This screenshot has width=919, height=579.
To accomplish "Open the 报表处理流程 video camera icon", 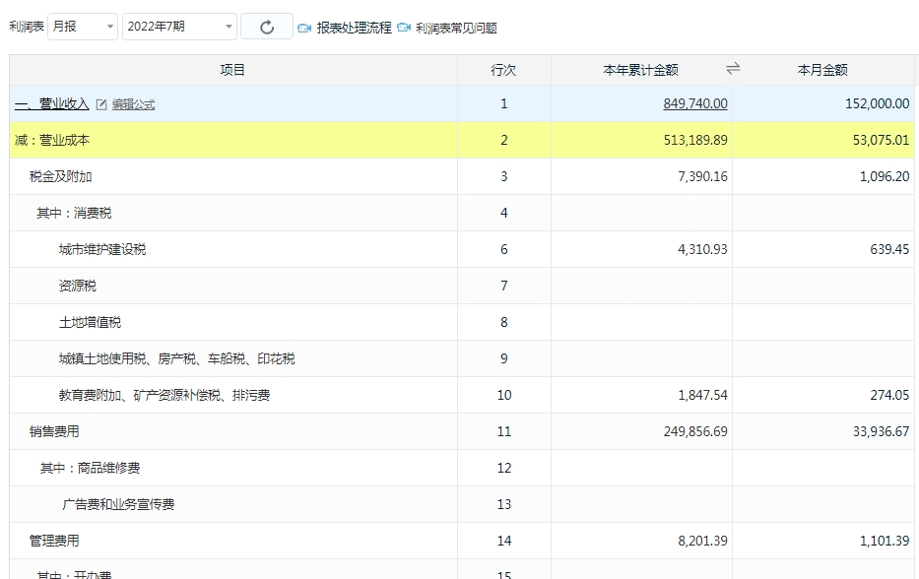I will click(304, 29).
